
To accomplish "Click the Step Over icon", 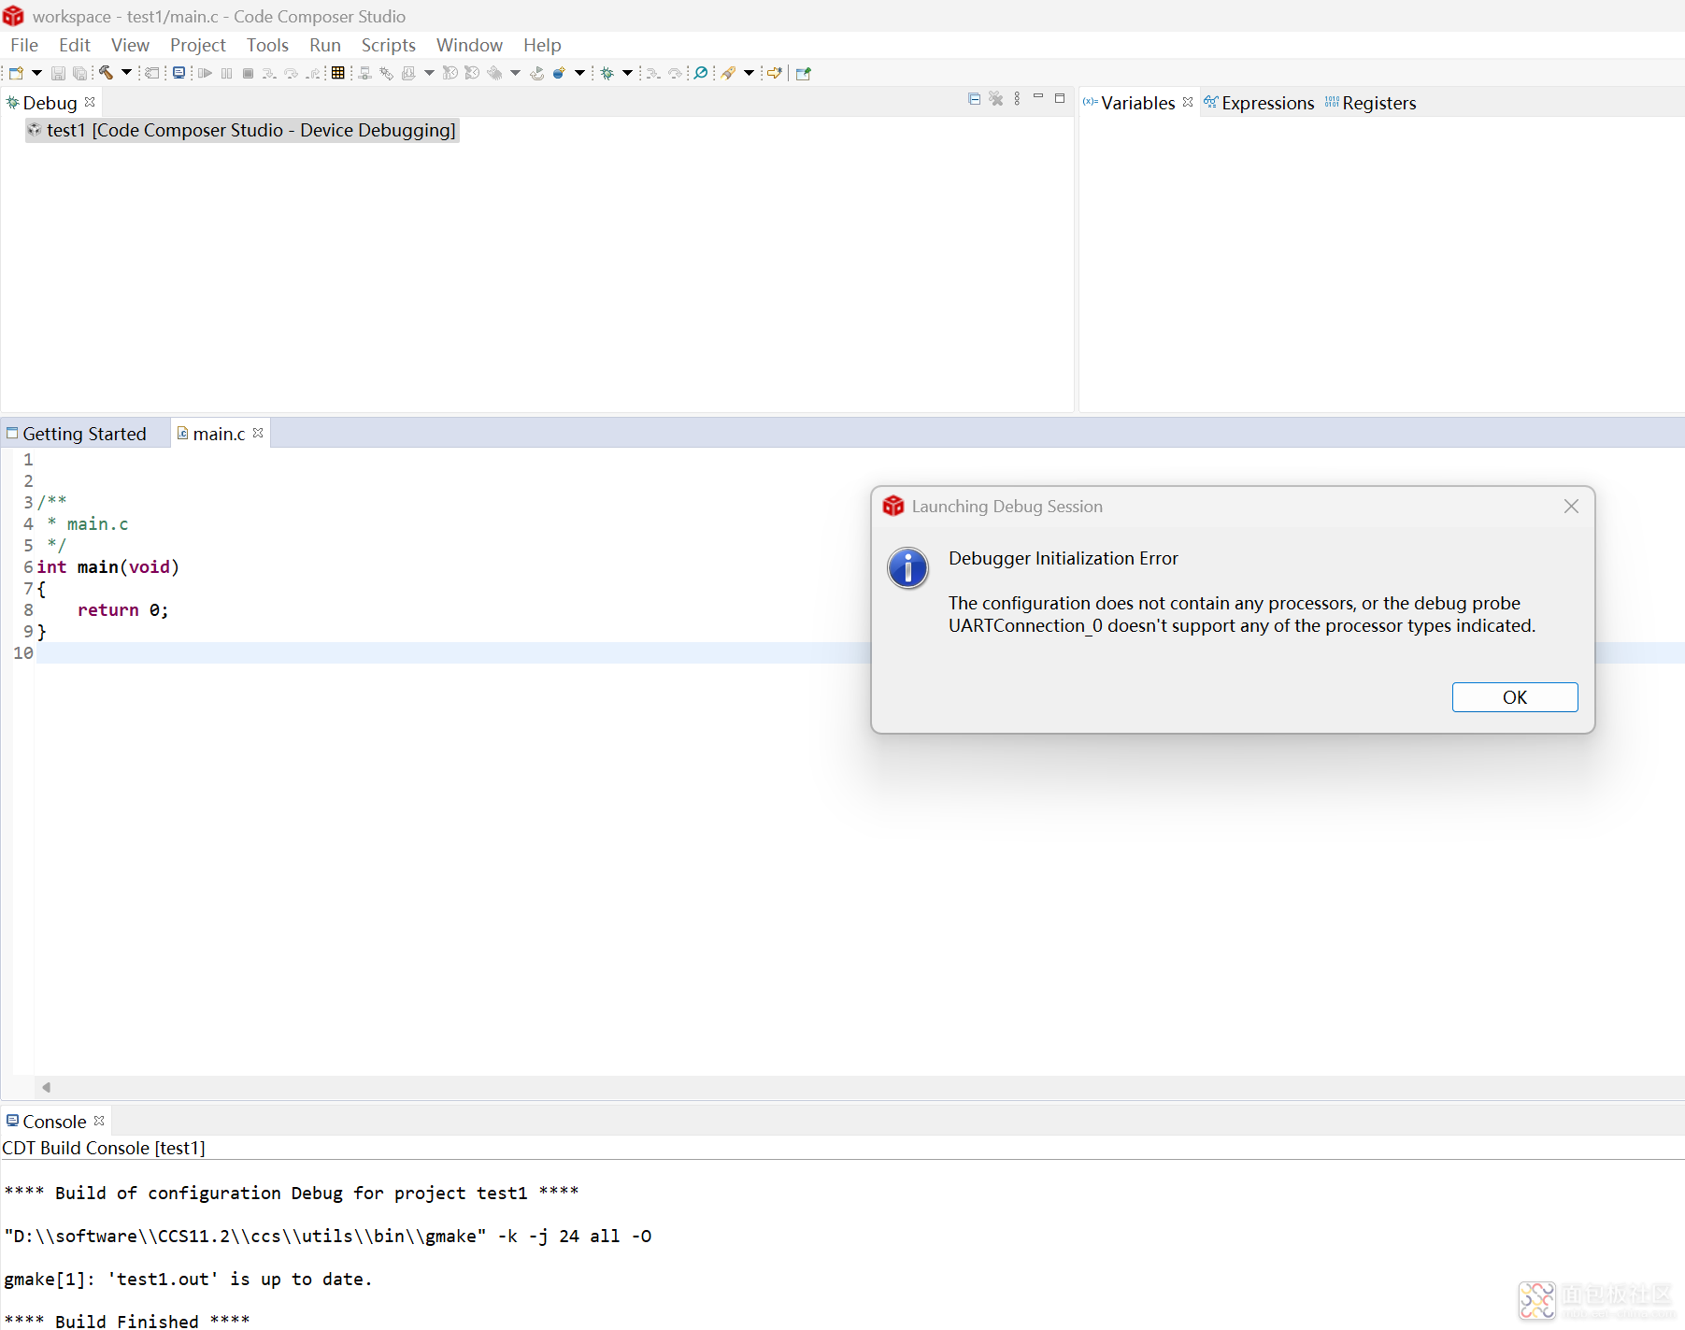I will click(291, 73).
